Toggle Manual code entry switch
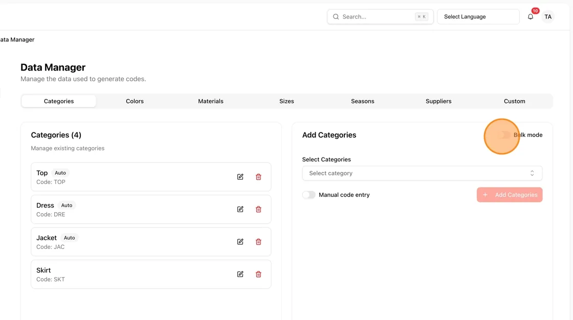The height and width of the screenshot is (320, 573). tap(309, 195)
